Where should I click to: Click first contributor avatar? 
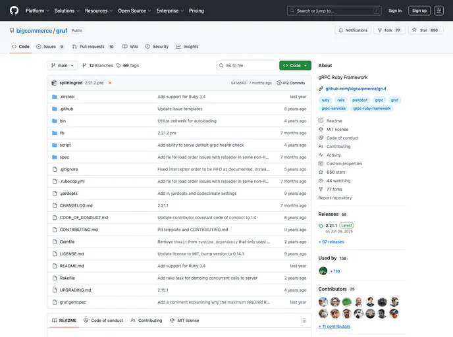coord(323,301)
